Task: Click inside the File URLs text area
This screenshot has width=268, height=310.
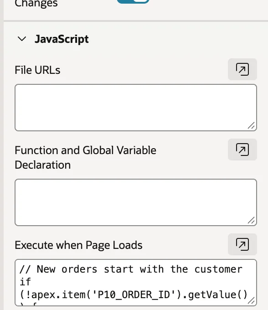Action: pyautogui.click(x=136, y=108)
